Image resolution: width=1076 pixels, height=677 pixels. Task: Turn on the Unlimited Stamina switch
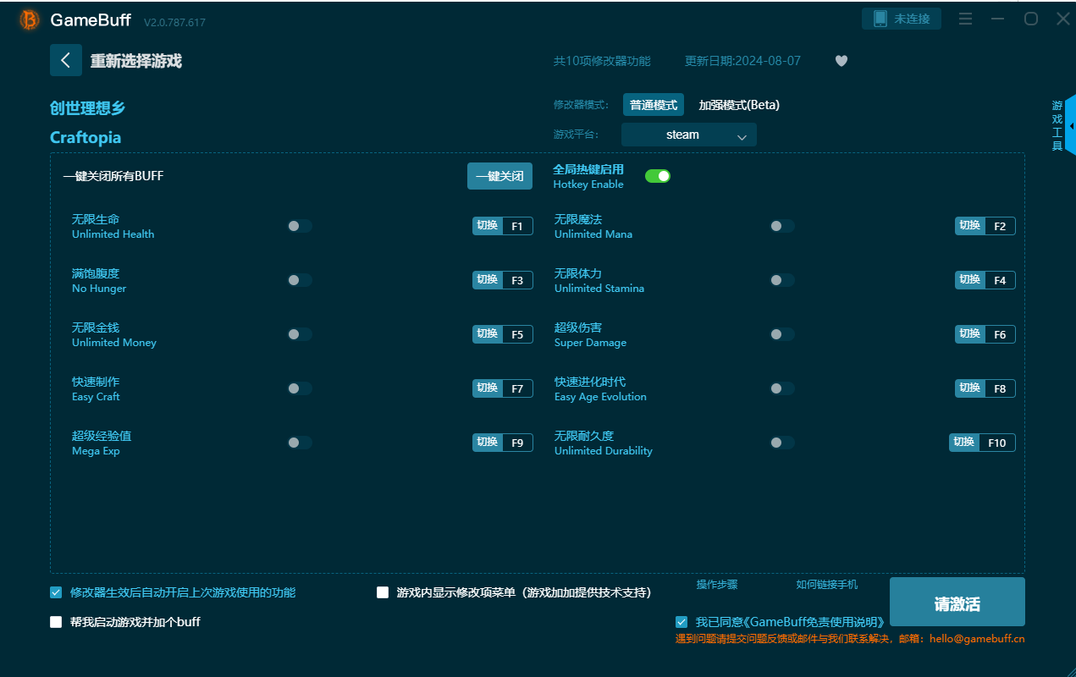[x=782, y=280]
